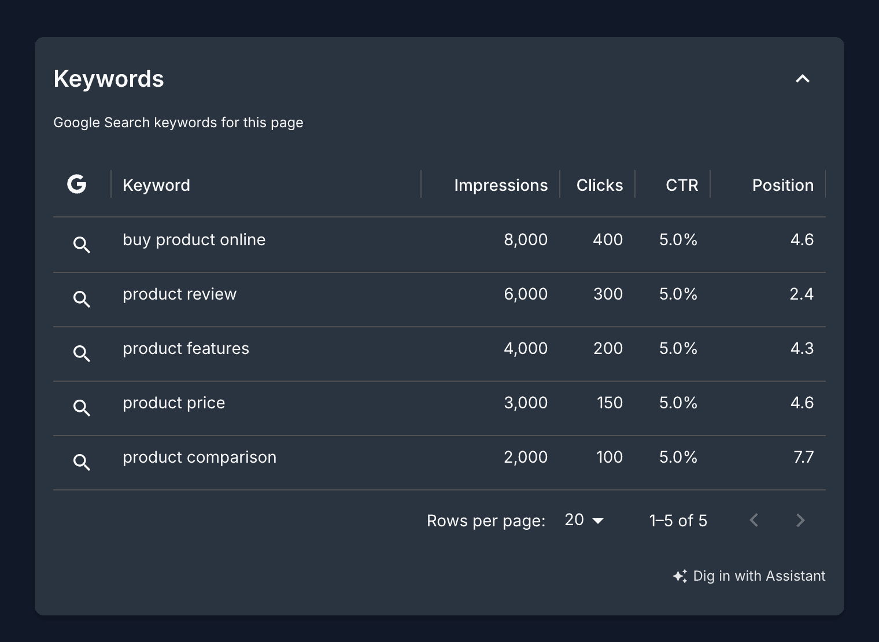
Task: Click the 4.3 position value
Action: pos(802,349)
